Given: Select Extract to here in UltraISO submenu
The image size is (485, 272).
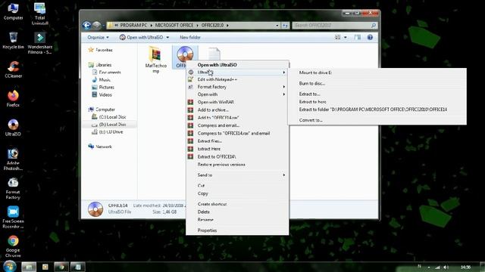Looking at the screenshot, I should [x=377, y=102].
